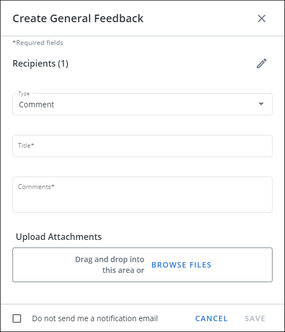285x332 pixels.
Task: Edit recipients with the pencil icon
Action: (x=262, y=63)
